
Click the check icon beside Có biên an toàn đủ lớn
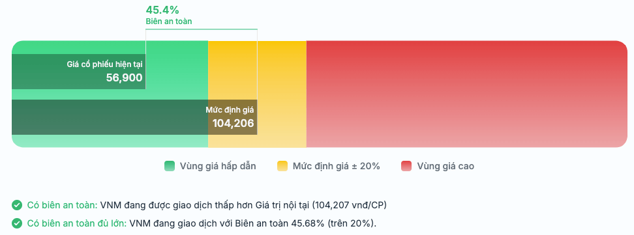(x=16, y=223)
